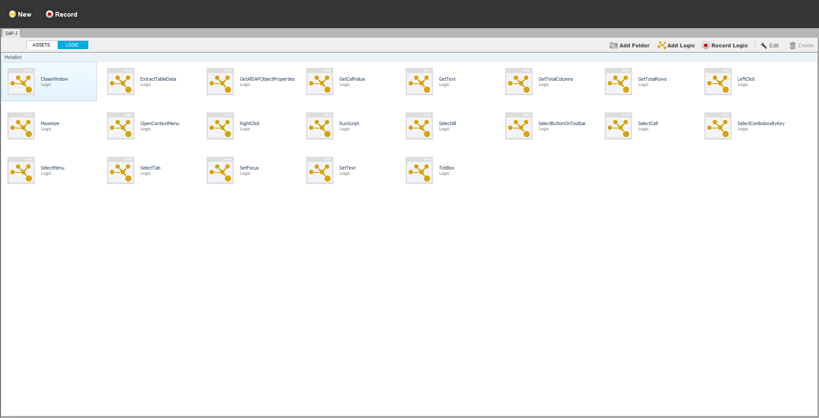The image size is (819, 418).
Task: Click the SelectMenu logic icon
Action: pyautogui.click(x=21, y=170)
